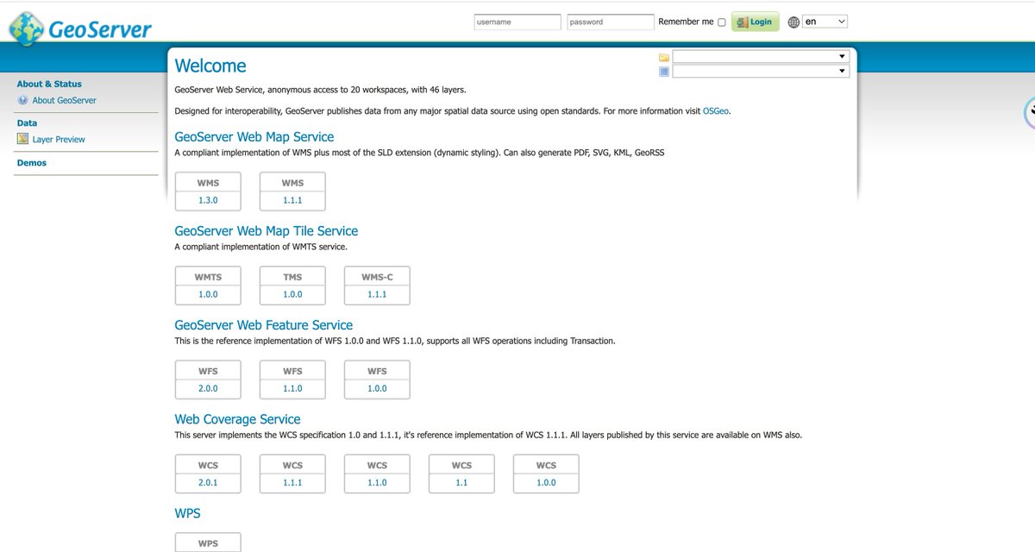1035x552 pixels.
Task: Focus the username input field
Action: tap(517, 22)
